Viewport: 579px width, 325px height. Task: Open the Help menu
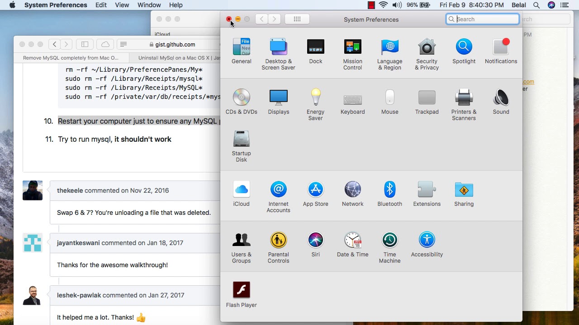point(176,5)
